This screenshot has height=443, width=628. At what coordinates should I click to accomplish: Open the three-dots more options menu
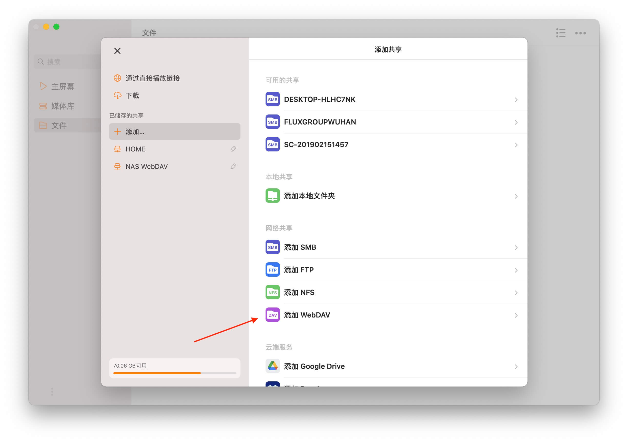[x=580, y=33]
